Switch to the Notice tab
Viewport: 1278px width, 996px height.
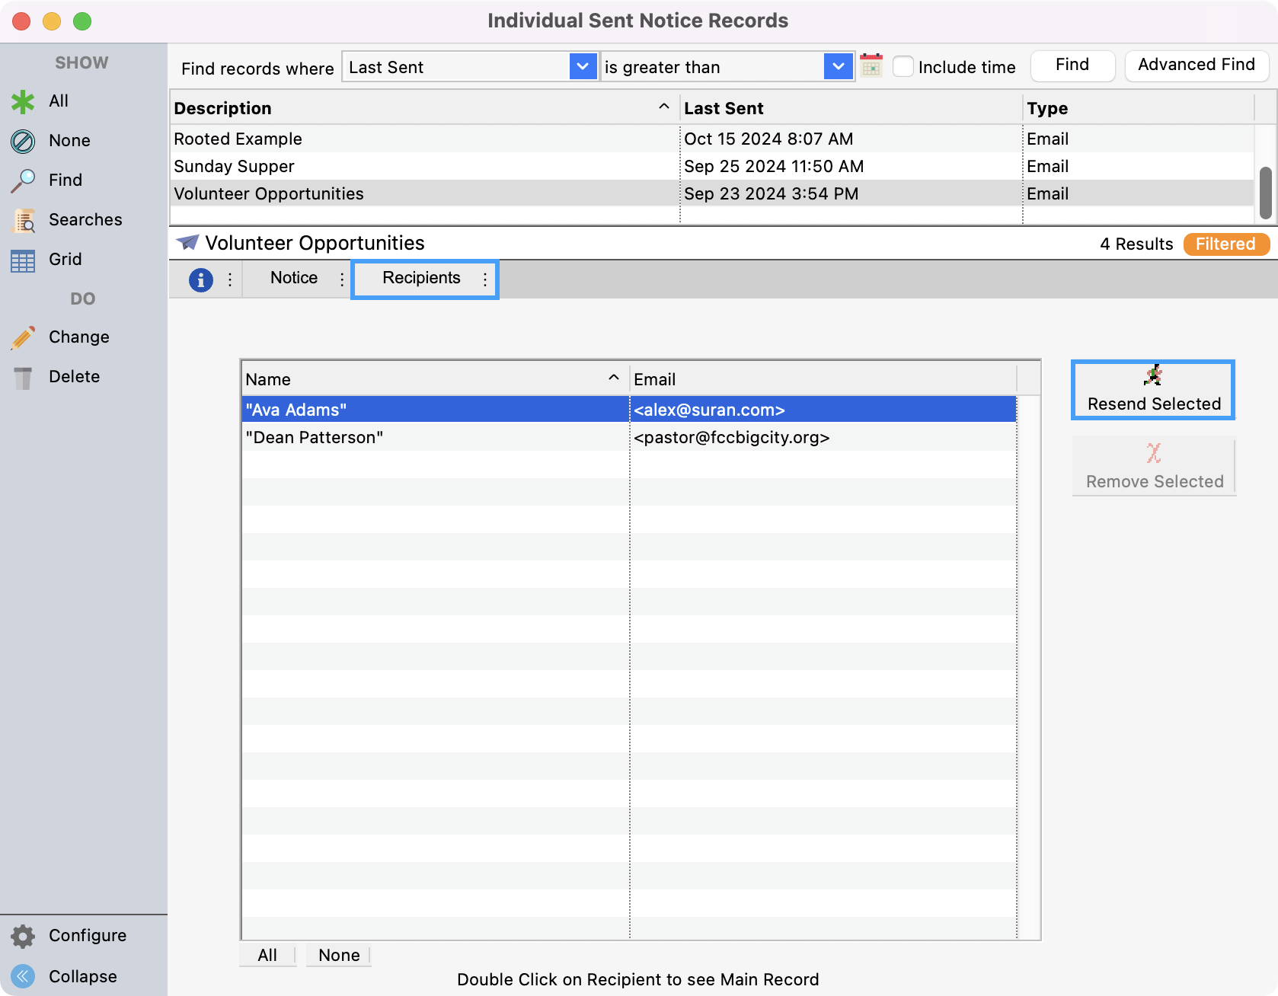tap(293, 278)
